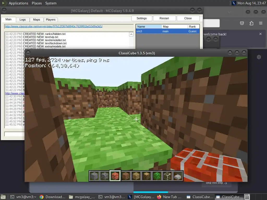Open the ClassiCube window menu icon
The image size is (267, 200).
coord(28,53)
